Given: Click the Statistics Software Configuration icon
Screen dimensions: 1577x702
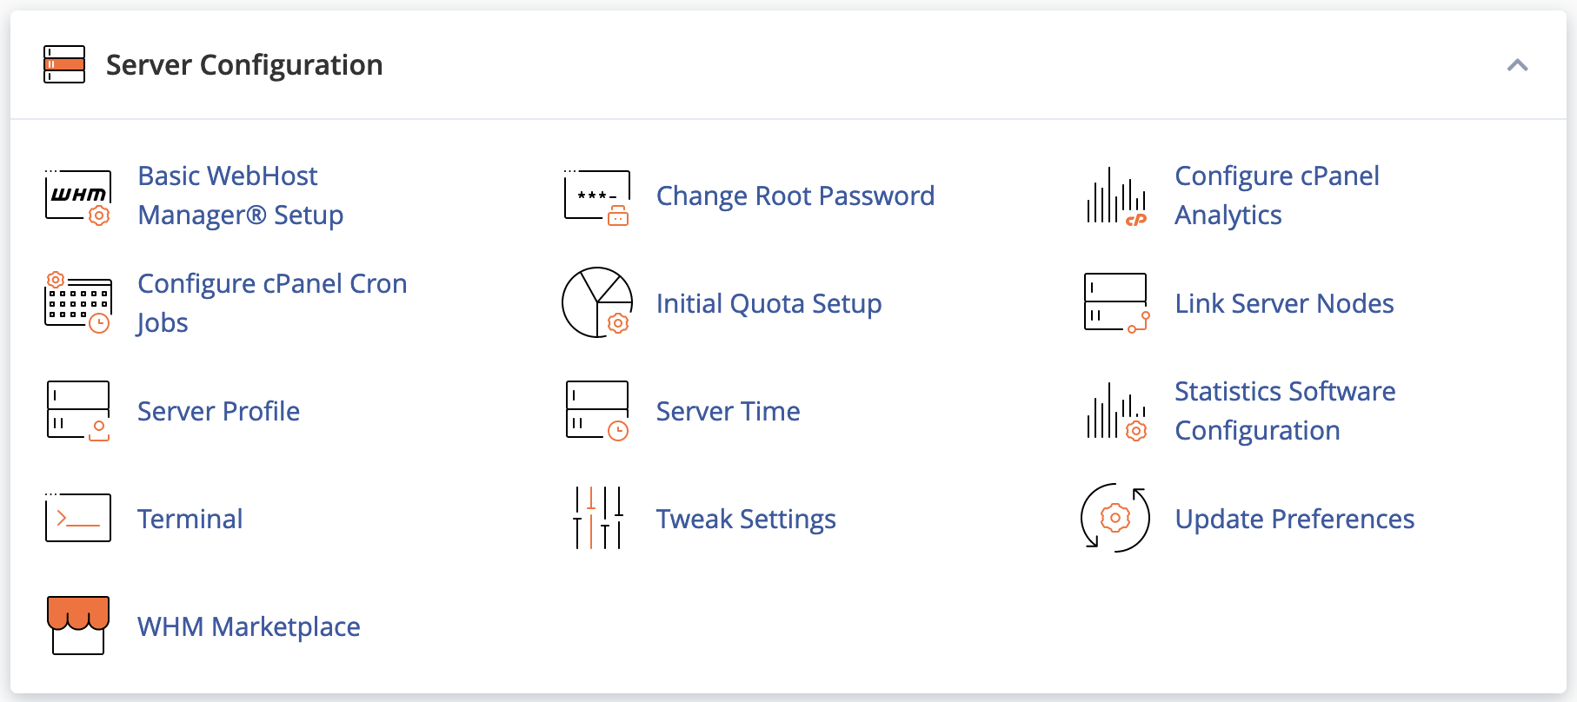Looking at the screenshot, I should [1116, 411].
